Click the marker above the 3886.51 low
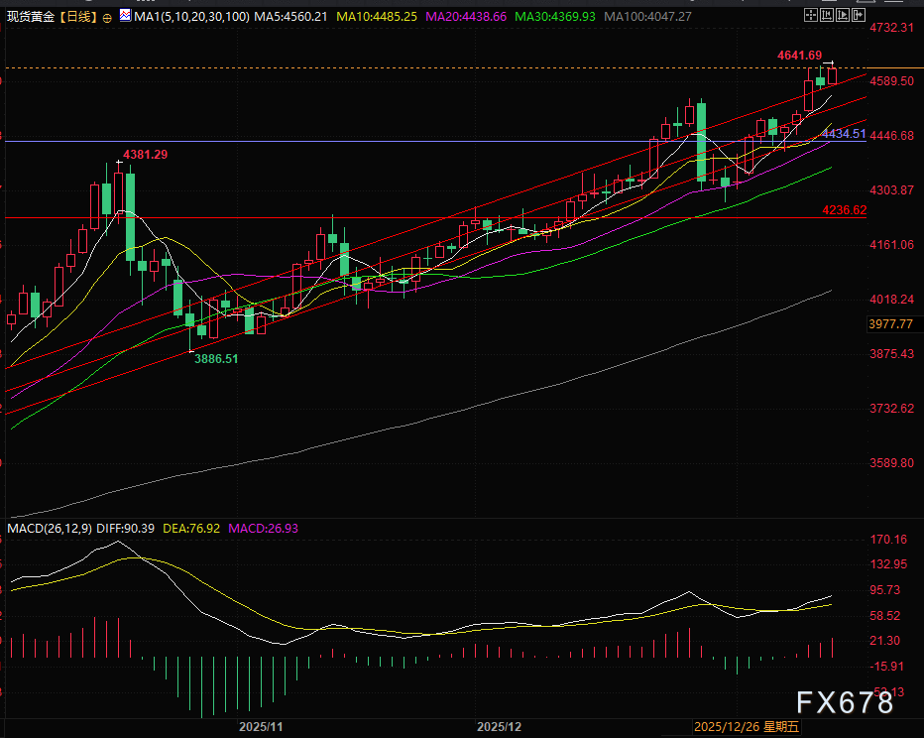Screen dimensions: 924x738 click(191, 350)
